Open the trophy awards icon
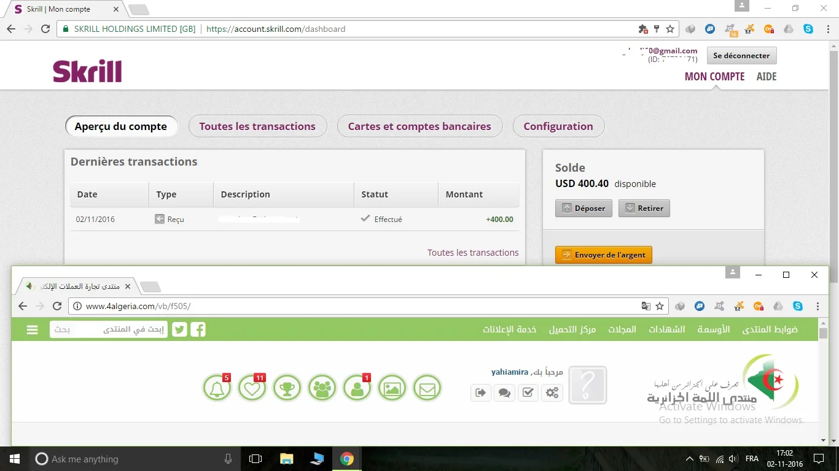This screenshot has width=839, height=471. point(287,389)
